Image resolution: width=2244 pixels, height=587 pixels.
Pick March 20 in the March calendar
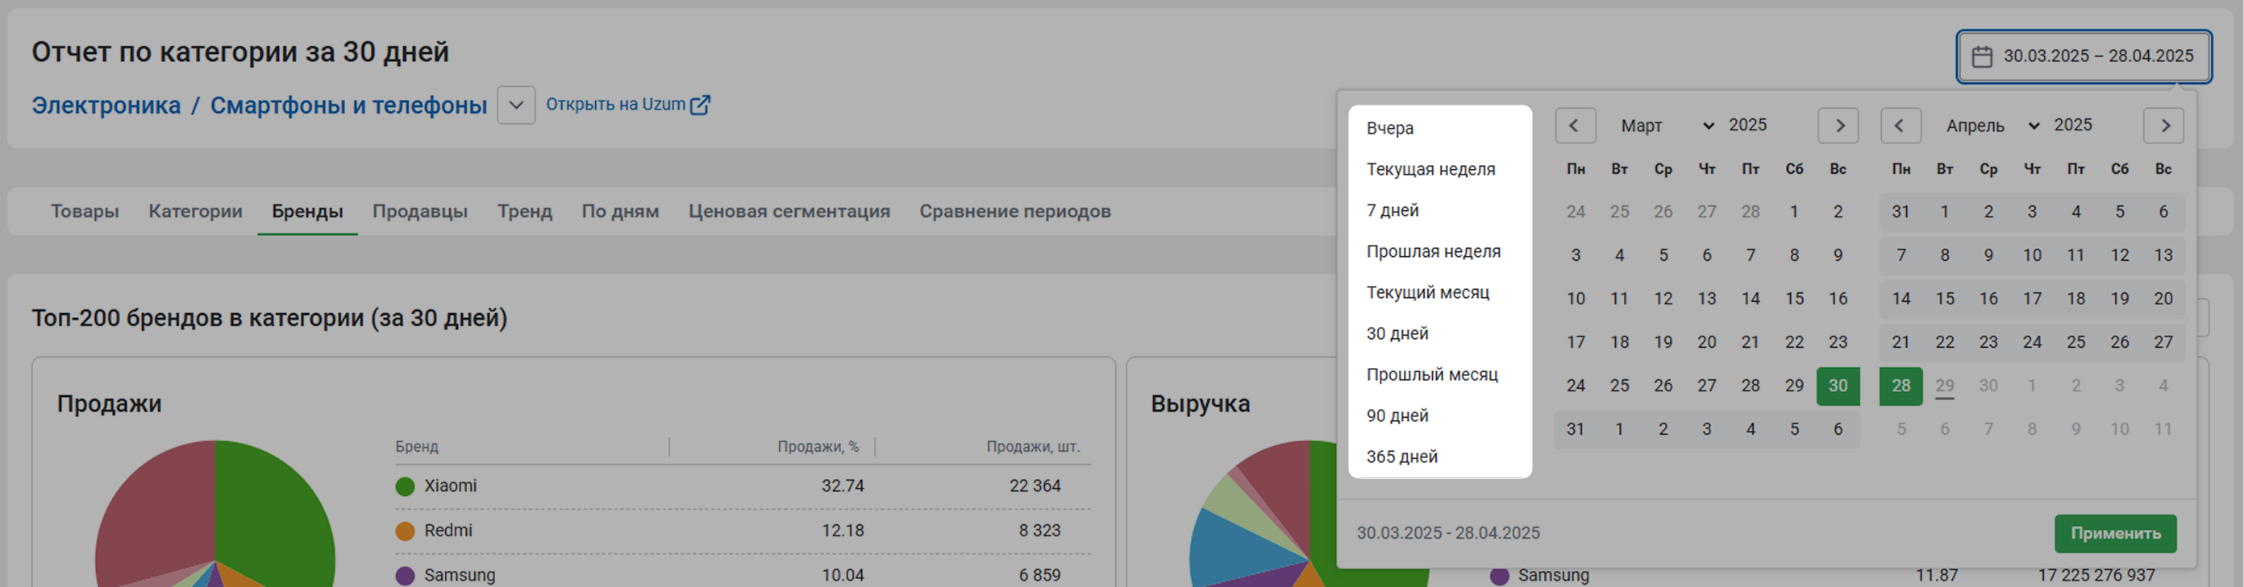(1706, 343)
